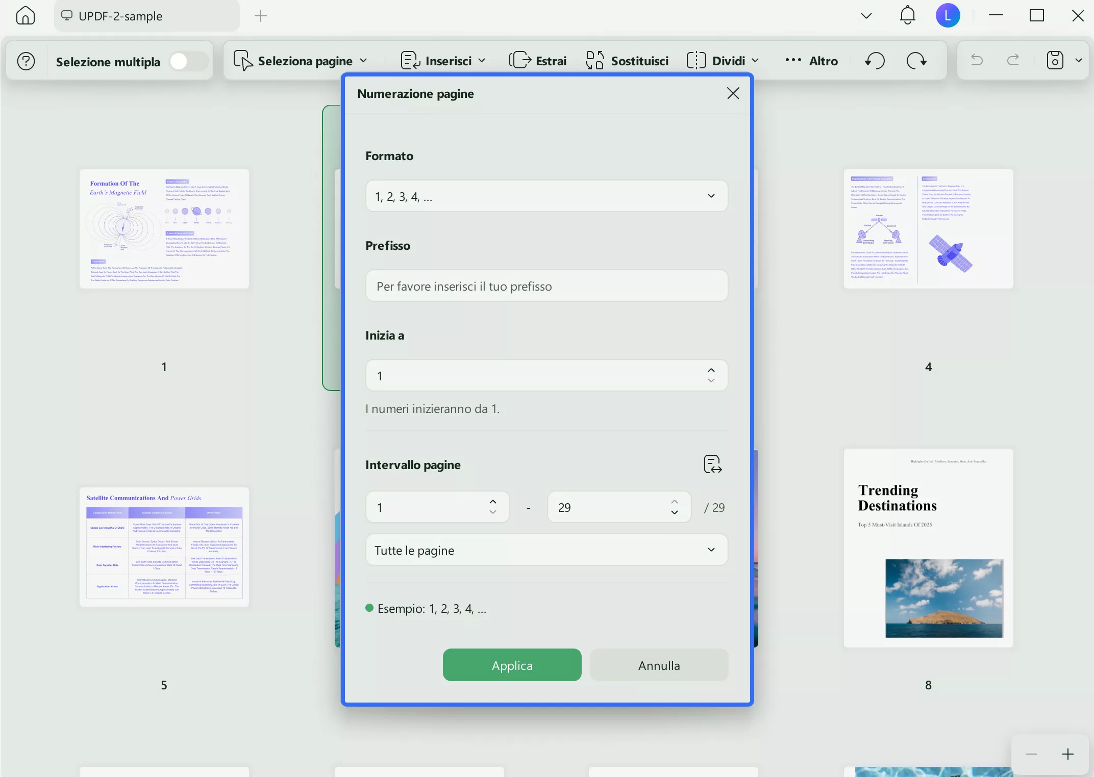Viewport: 1094px width, 777px height.
Task: Open the notifications bell
Action: tap(907, 15)
